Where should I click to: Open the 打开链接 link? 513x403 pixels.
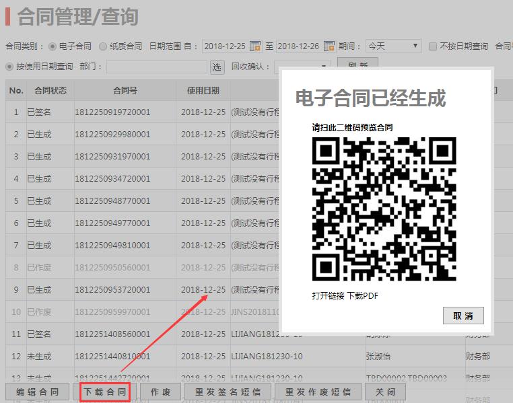(x=328, y=296)
